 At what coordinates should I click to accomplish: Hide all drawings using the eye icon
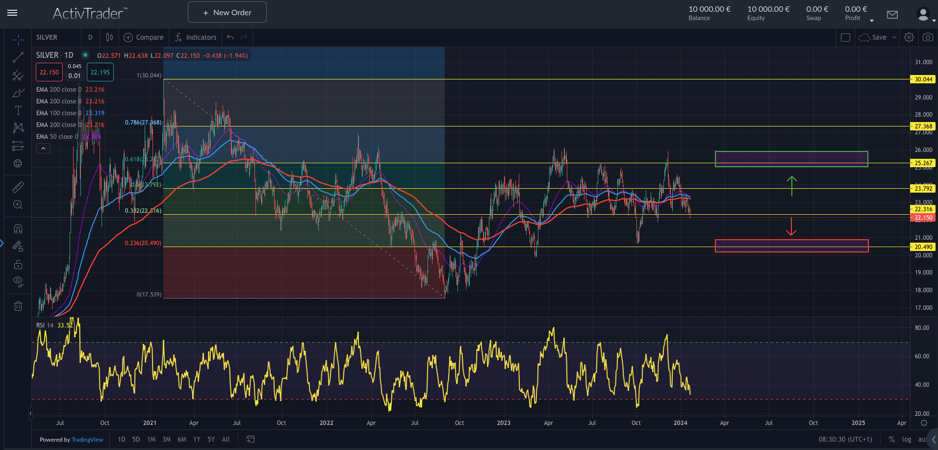pyautogui.click(x=18, y=281)
